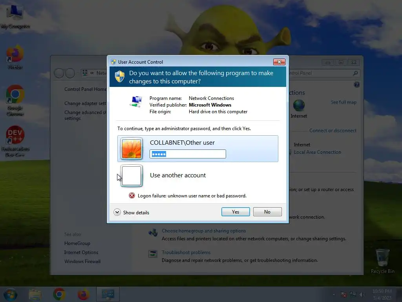The width and height of the screenshot is (402, 302).
Task: Minimize the Control Panel window
Action: tap(328, 63)
